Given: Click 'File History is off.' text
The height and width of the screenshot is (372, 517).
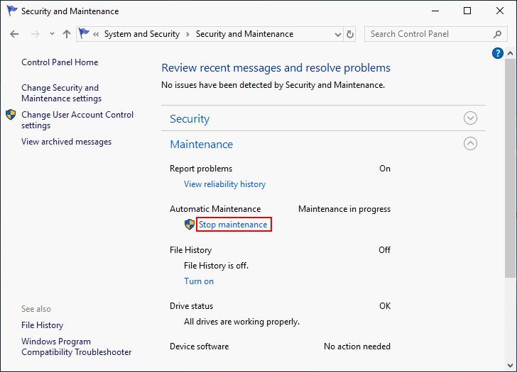Looking at the screenshot, I should [217, 266].
